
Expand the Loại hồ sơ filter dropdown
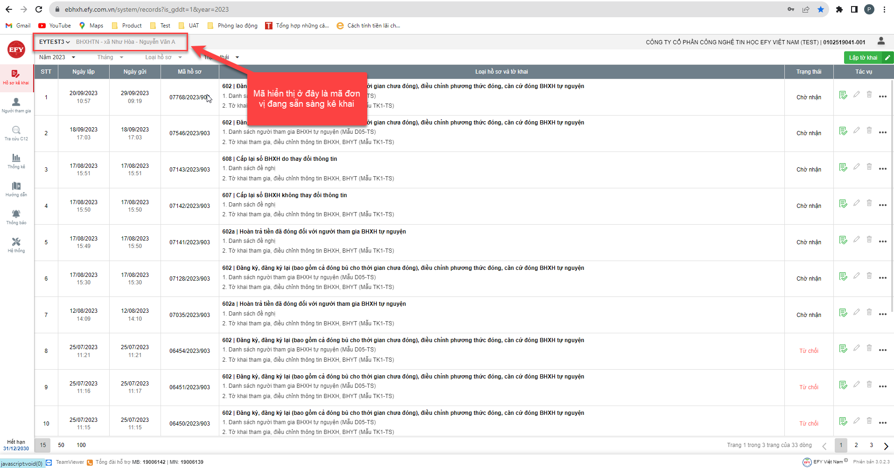pos(163,57)
